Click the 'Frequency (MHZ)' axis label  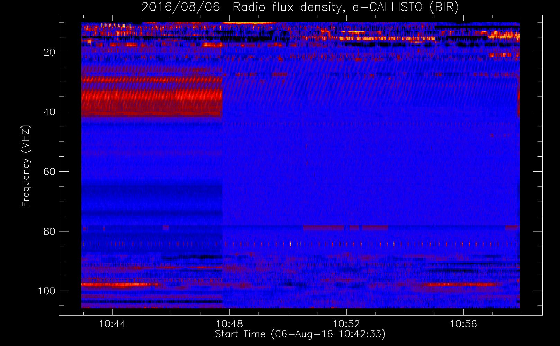click(x=26, y=166)
